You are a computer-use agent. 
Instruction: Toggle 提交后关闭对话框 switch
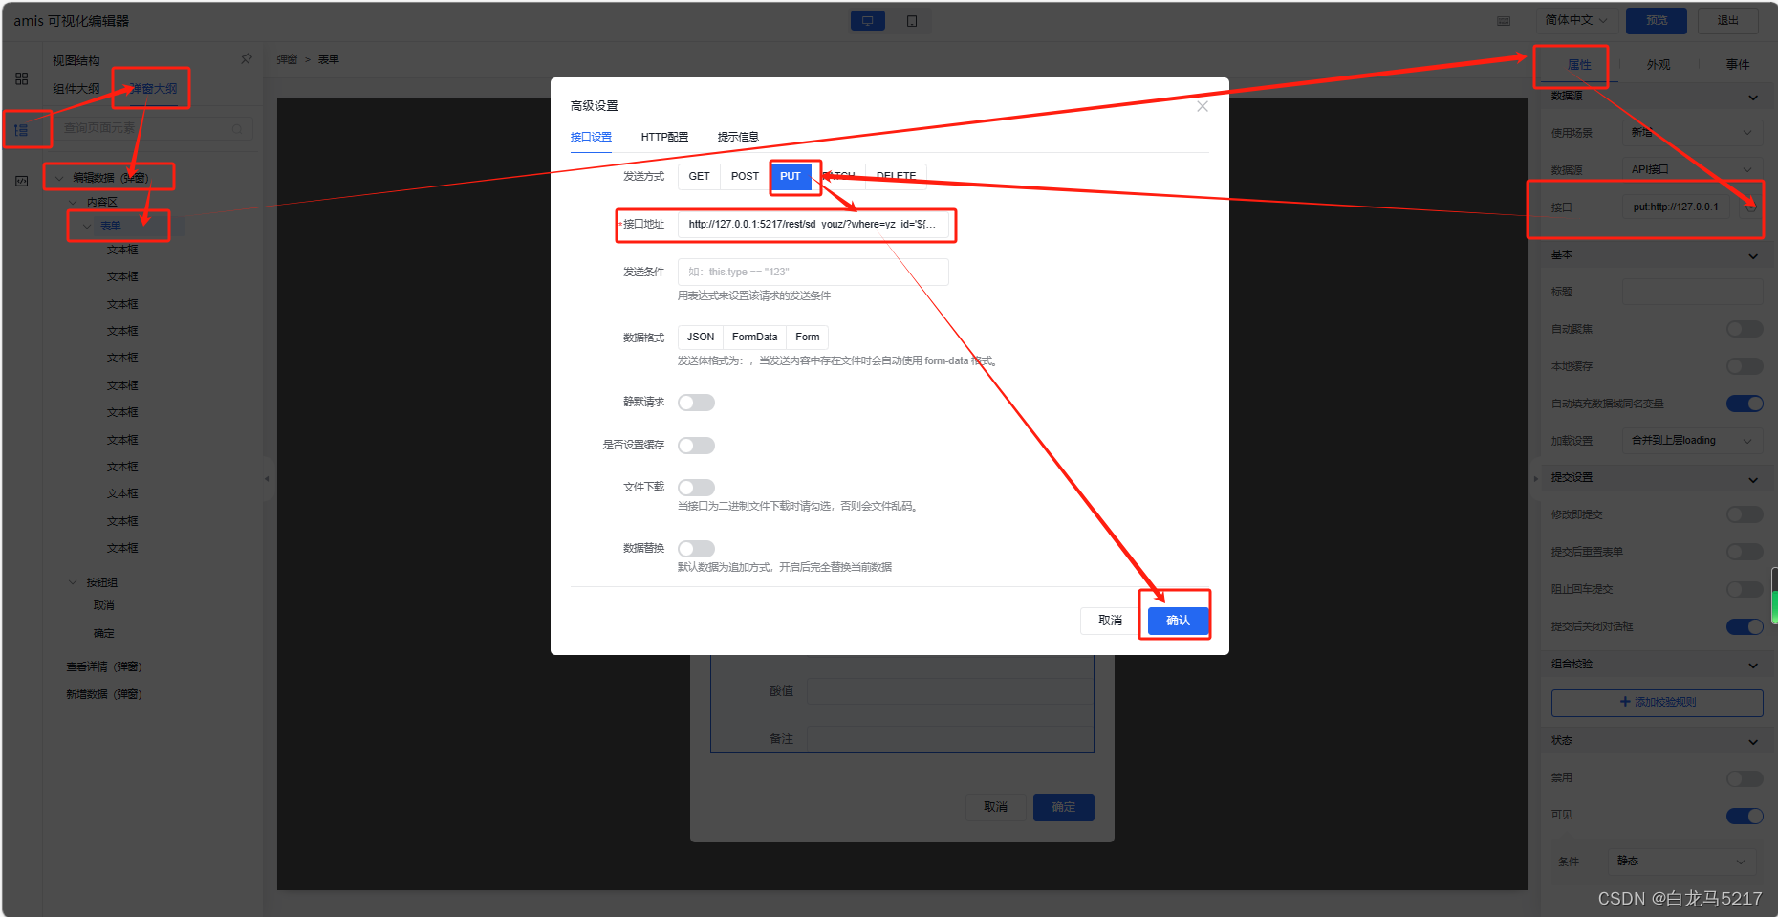pos(1745,626)
